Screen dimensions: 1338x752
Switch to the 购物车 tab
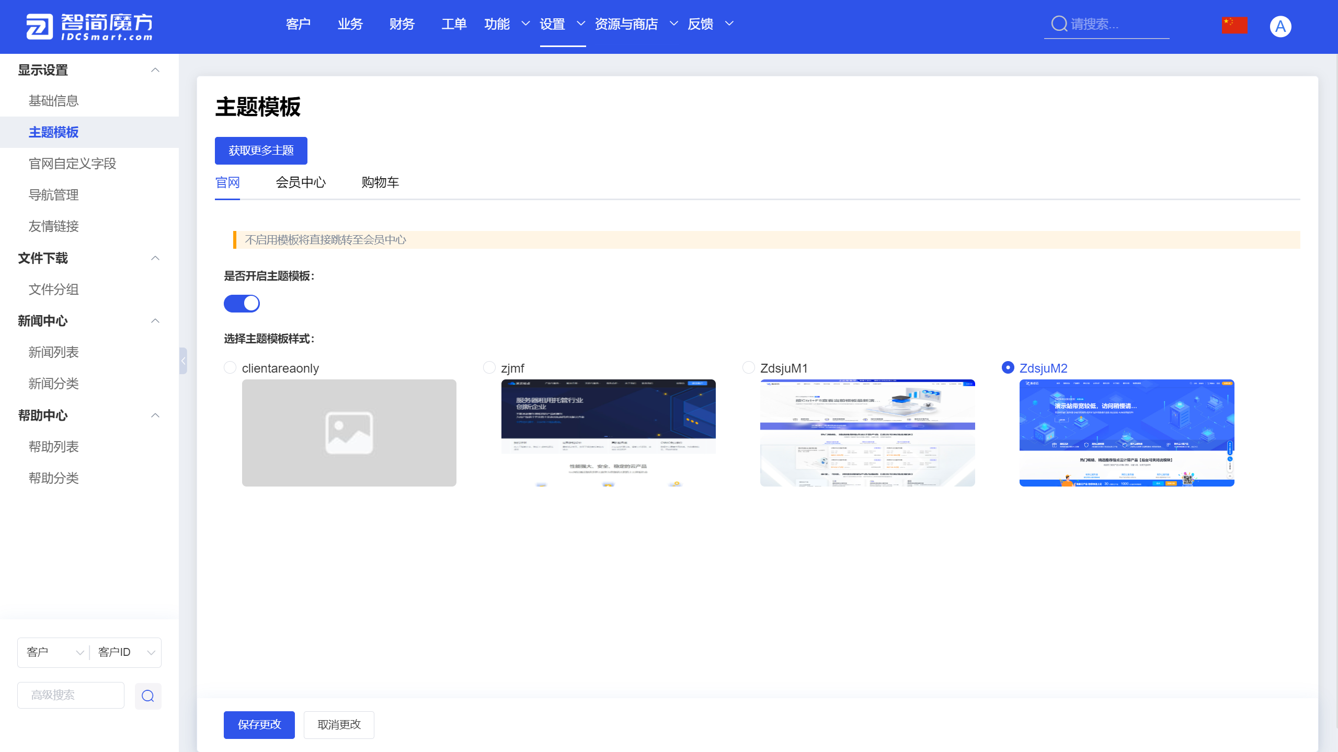(x=380, y=182)
